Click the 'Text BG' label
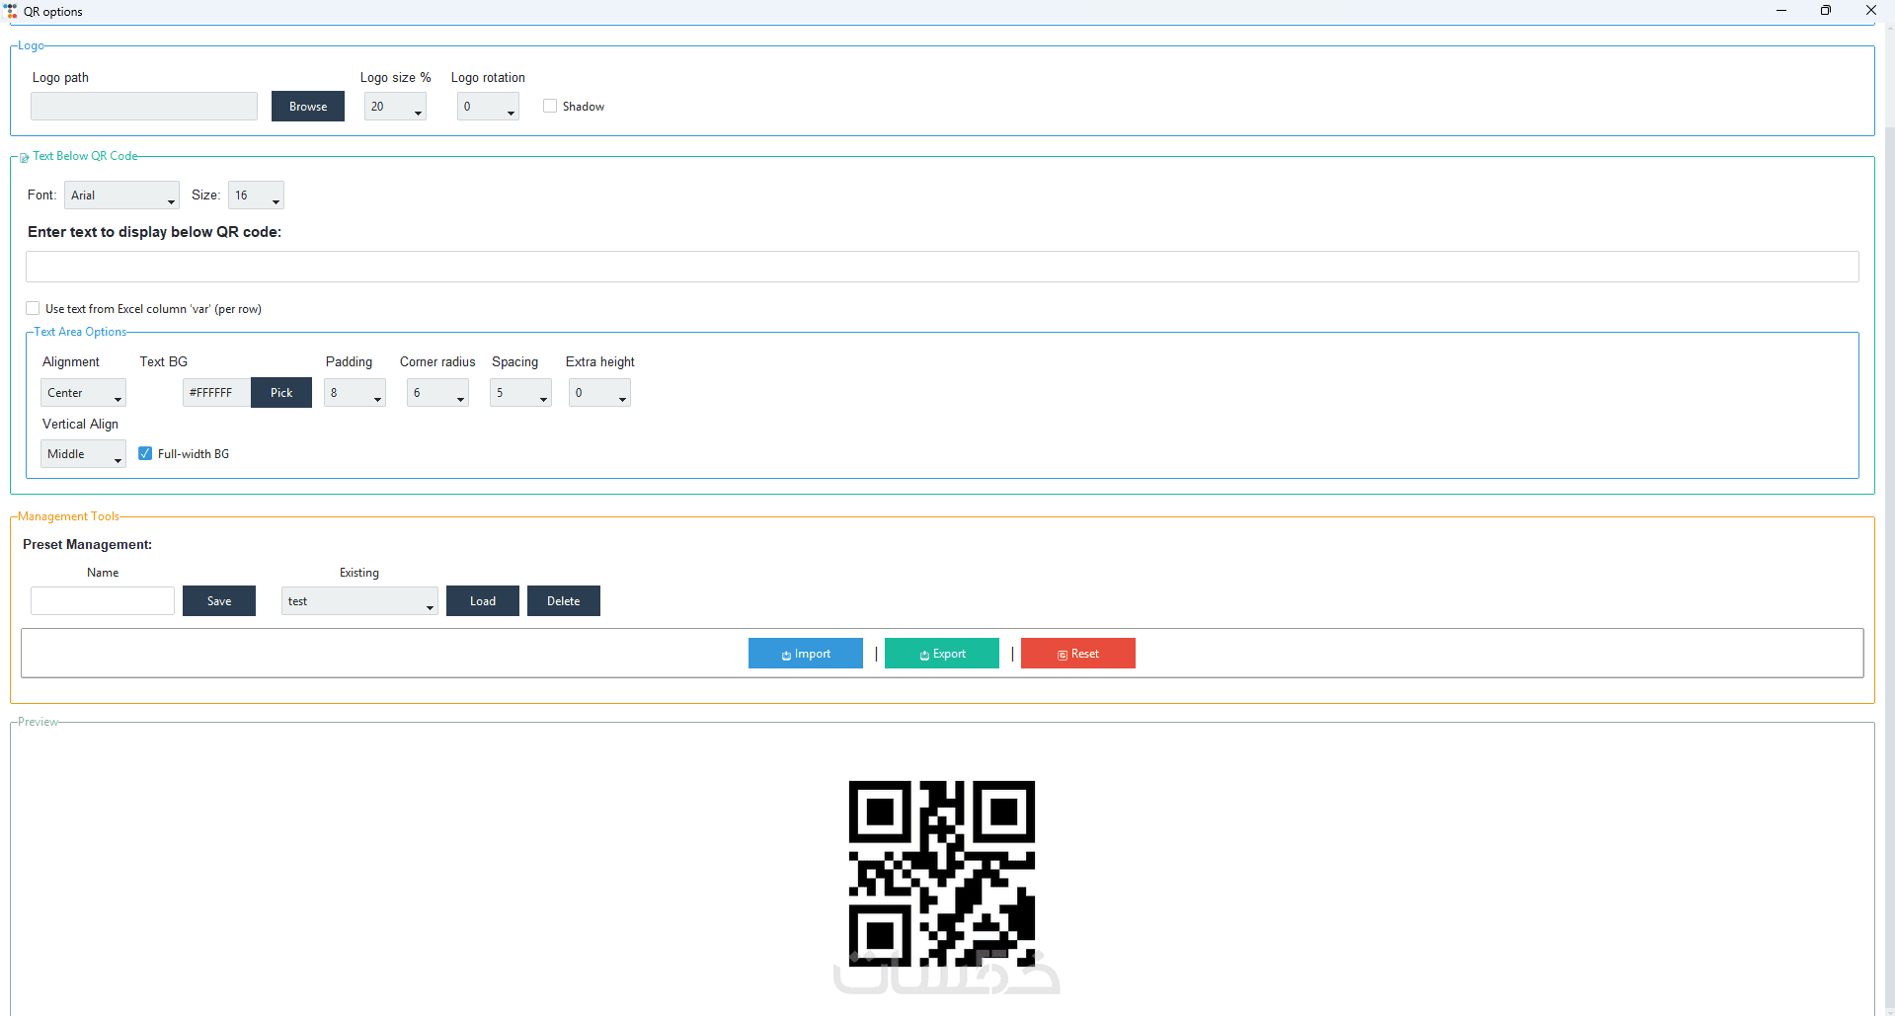The image size is (1895, 1016). (164, 362)
